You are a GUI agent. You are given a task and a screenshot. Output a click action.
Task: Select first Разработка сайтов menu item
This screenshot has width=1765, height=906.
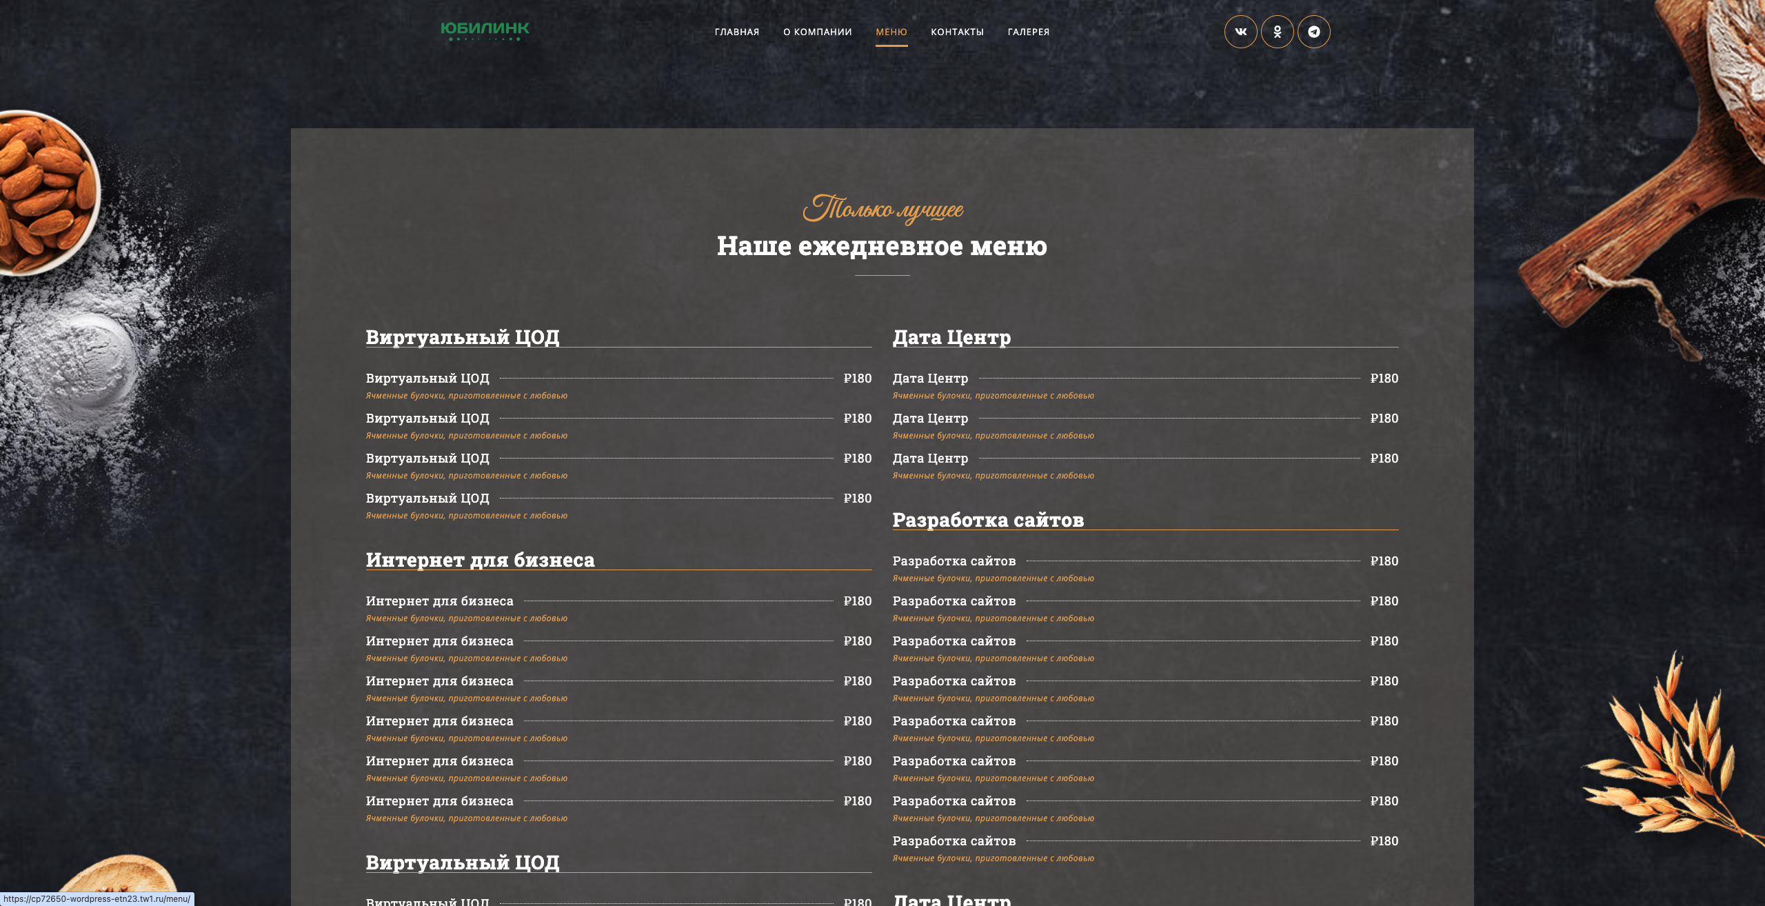(x=954, y=561)
